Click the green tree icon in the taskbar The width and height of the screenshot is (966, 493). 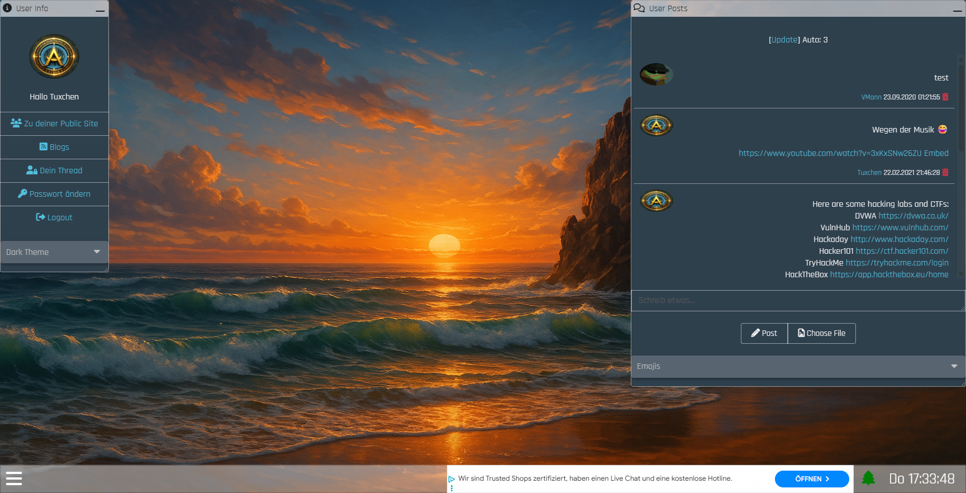click(868, 478)
